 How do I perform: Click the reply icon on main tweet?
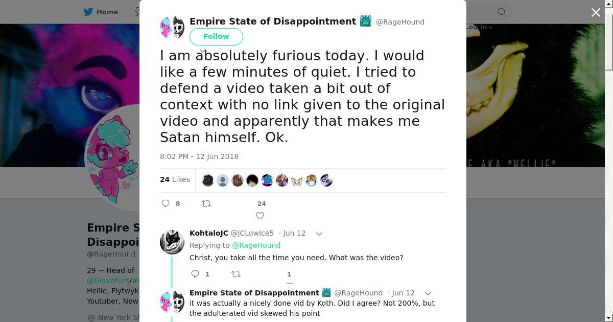coord(166,203)
